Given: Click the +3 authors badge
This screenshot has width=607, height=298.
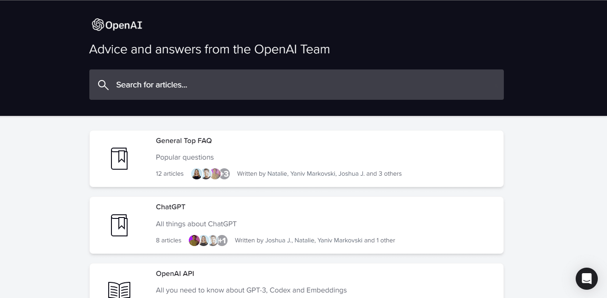Looking at the screenshot, I should 224,174.
